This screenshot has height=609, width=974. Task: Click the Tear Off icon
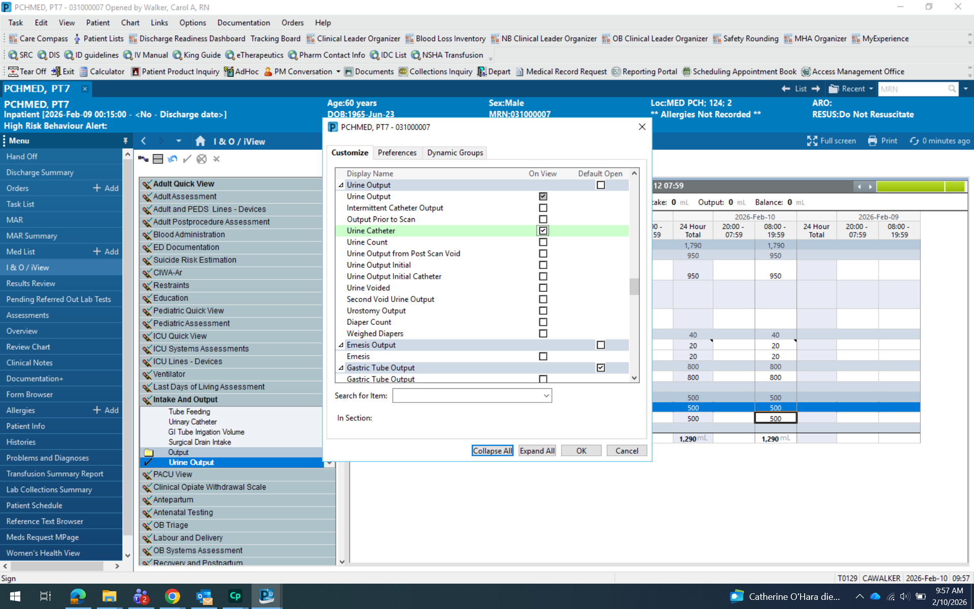point(13,72)
